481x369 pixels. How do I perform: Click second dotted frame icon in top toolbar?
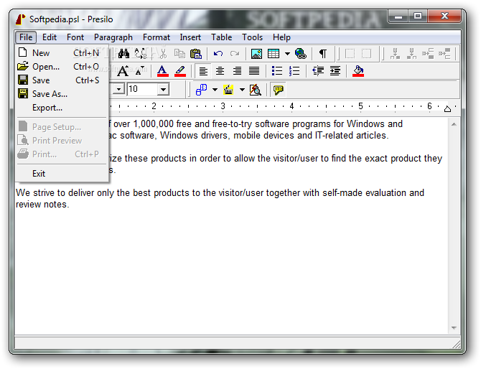(x=366, y=54)
